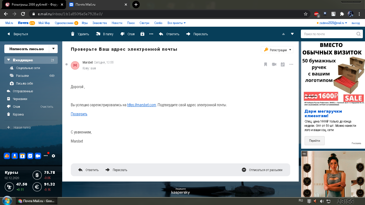Image resolution: width=365 pixels, height=205 pixels.
Task: Go to previous letter with up arrow
Action: point(284,34)
